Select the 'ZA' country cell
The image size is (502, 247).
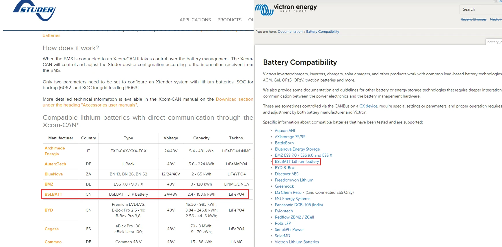point(88,174)
